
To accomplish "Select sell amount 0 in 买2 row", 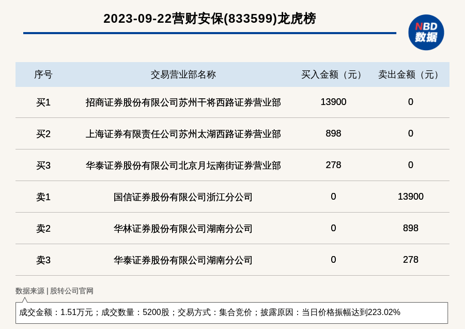I will coord(410,133).
